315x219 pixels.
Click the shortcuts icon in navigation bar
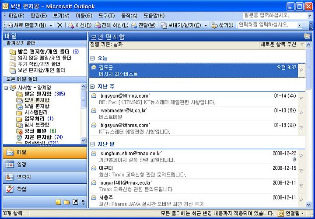tap(75, 202)
